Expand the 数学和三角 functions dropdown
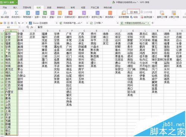 [x=103, y=17]
